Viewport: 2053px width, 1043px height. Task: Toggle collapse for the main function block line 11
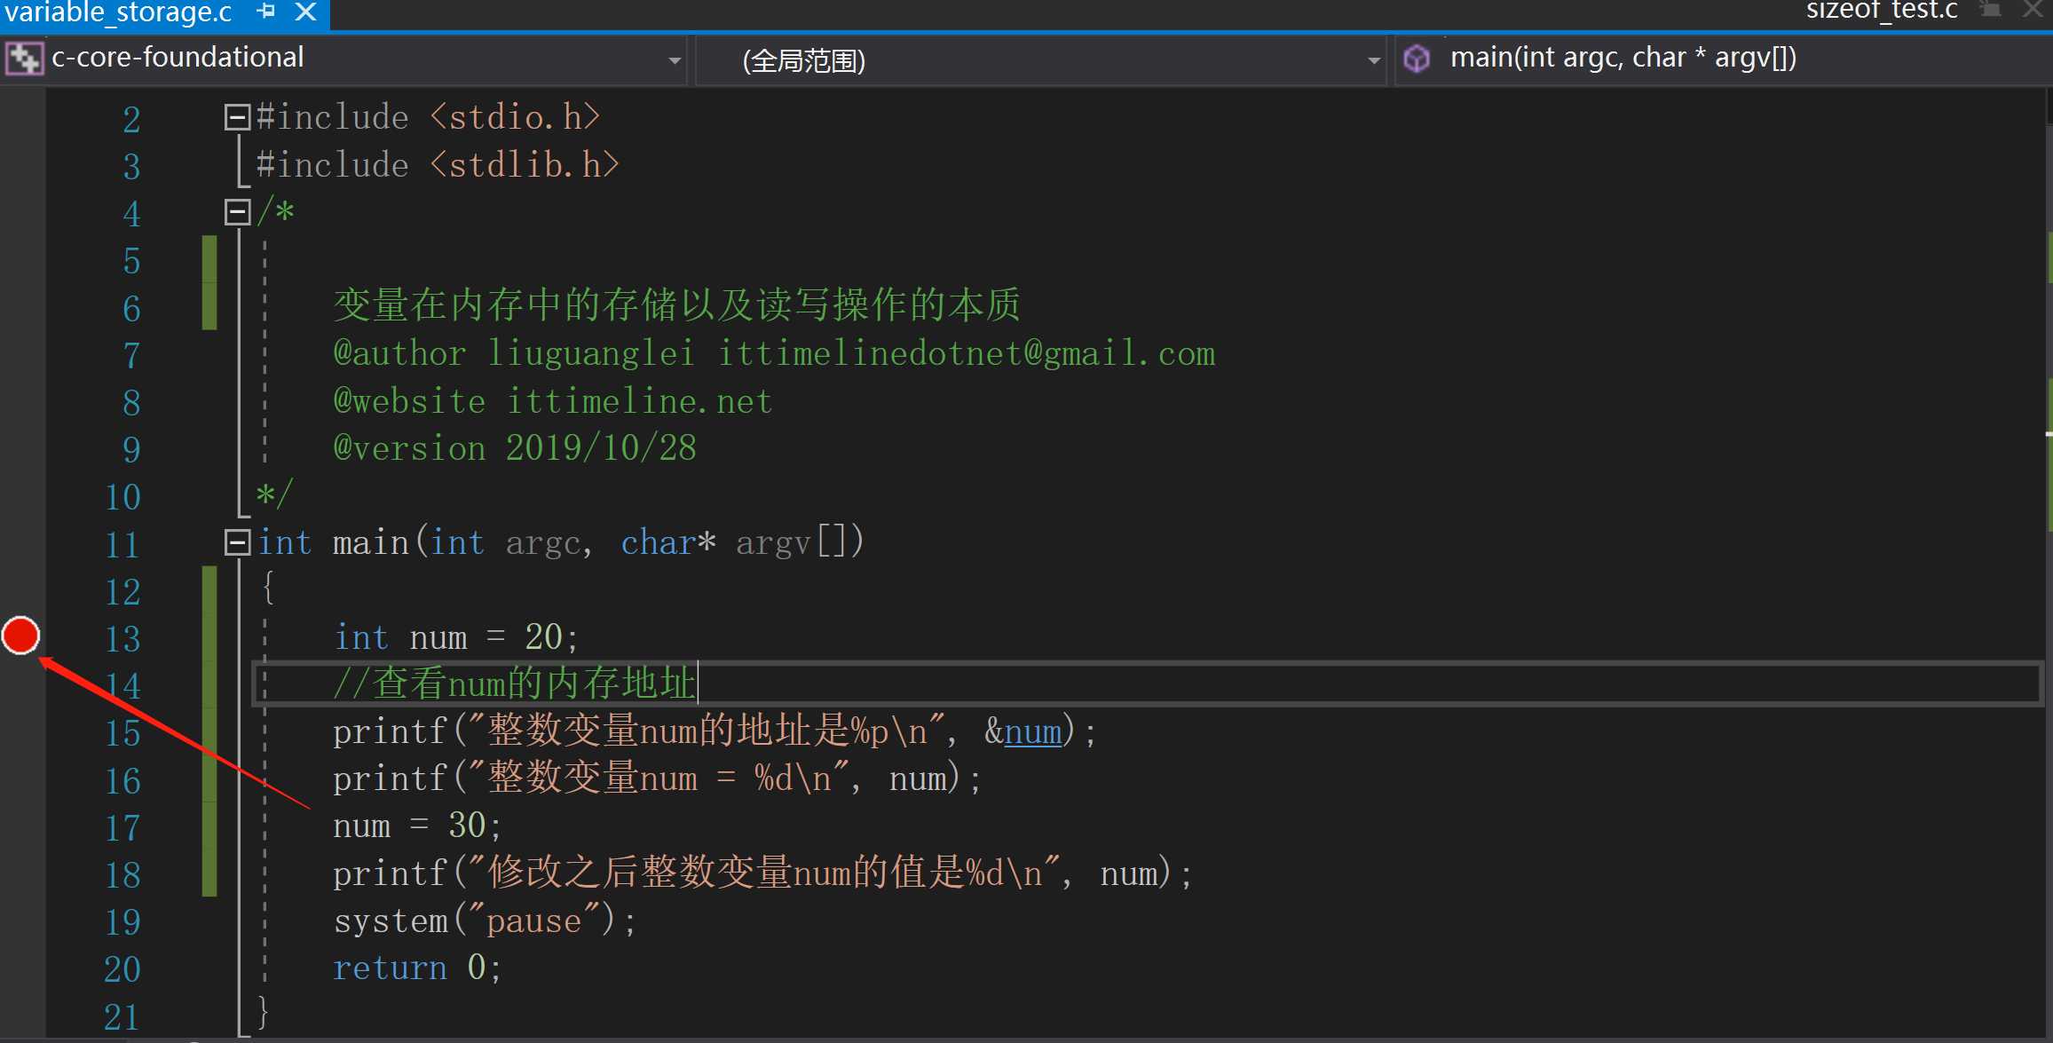click(x=234, y=541)
